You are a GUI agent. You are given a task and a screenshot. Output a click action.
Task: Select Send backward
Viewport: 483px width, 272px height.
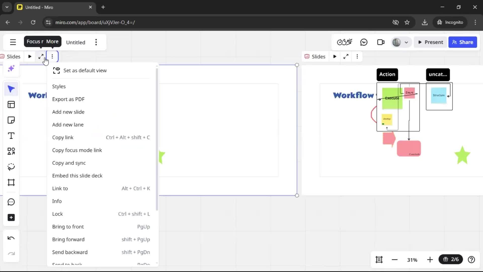[x=101, y=252]
